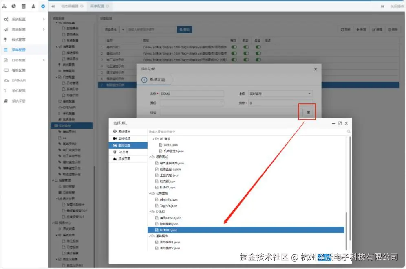
Task: Open the organization-tree icon in top bar
Action: click(4, 6)
